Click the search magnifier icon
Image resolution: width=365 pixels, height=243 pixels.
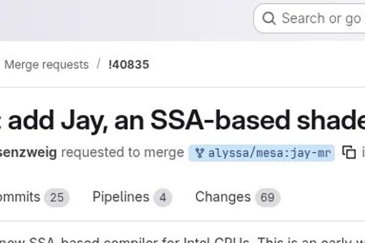click(269, 19)
